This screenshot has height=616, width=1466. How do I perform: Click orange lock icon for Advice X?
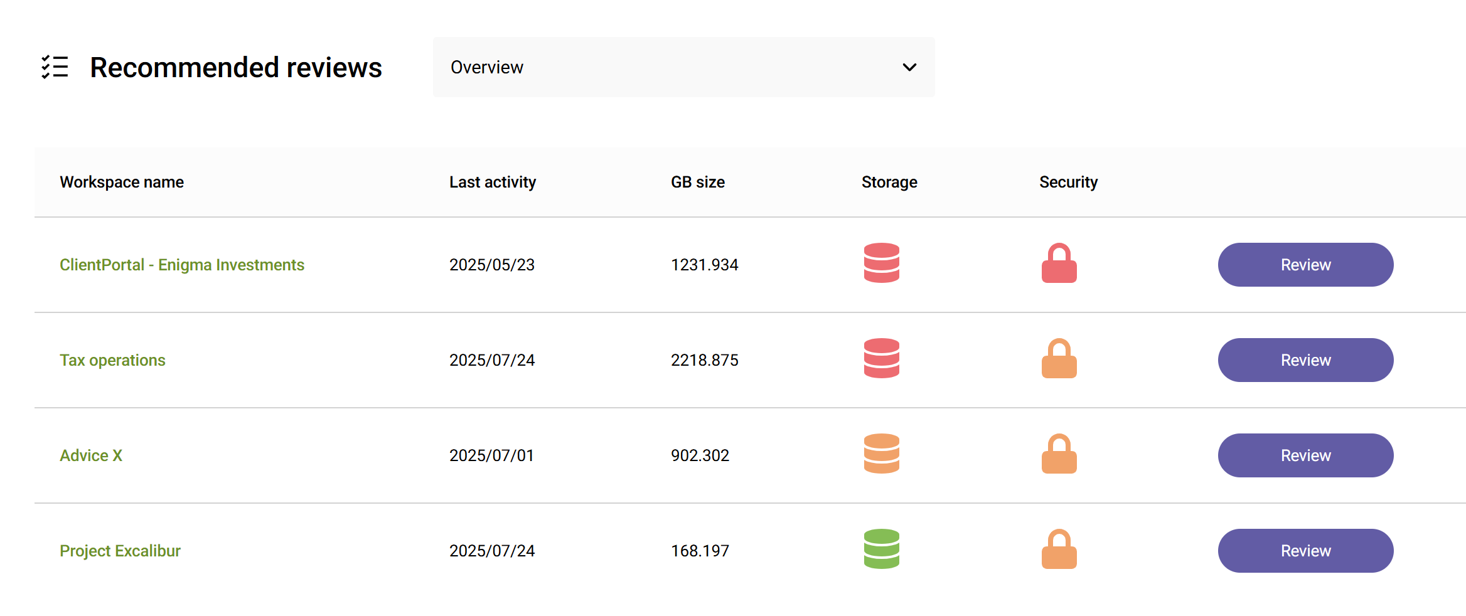[1059, 454]
